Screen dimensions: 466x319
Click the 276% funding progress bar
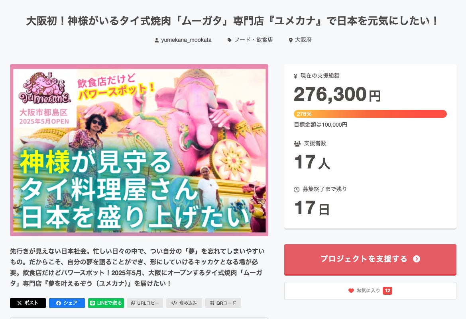coord(370,114)
